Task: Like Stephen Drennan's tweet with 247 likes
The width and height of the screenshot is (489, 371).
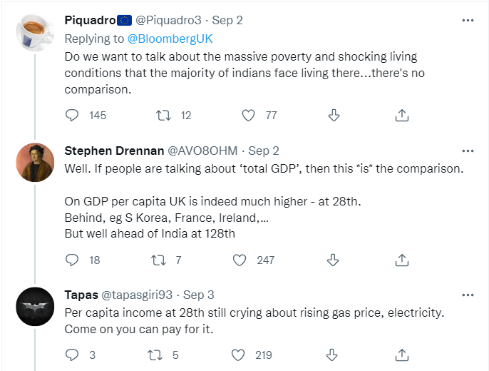Action: (x=241, y=260)
